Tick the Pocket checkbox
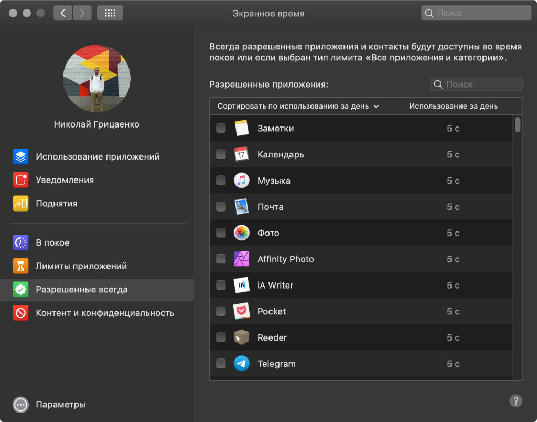 pos(221,311)
